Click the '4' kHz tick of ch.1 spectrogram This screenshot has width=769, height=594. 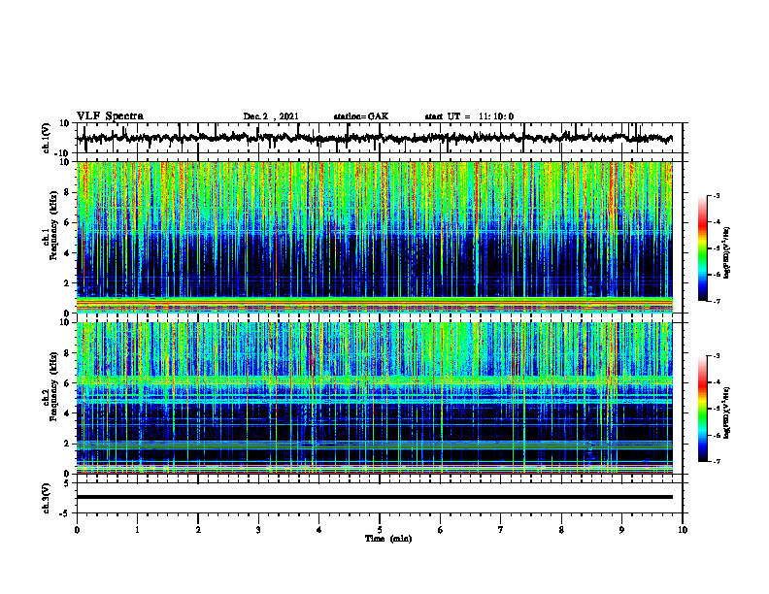[67, 253]
